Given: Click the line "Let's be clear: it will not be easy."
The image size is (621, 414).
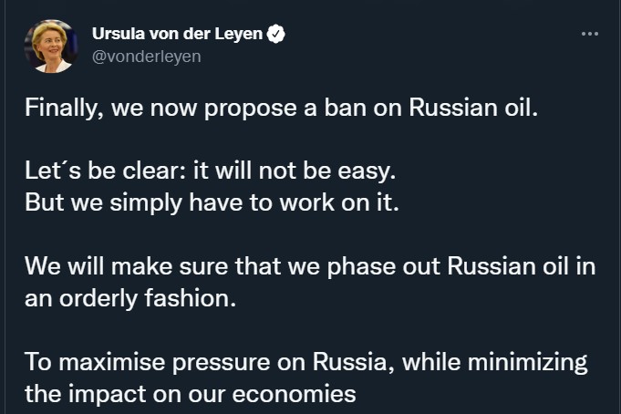Looking at the screenshot, I should 211,171.
